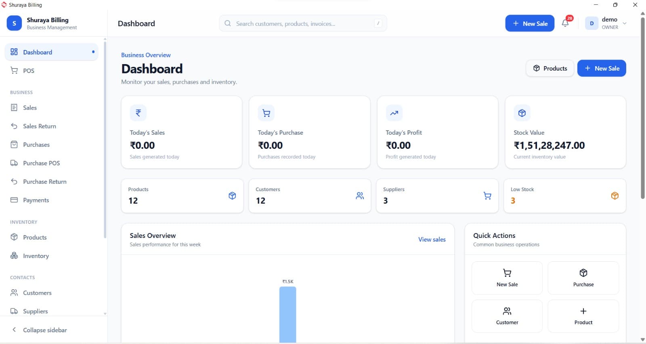Click the box icon in Stock Value card
646x344 pixels.
[x=522, y=113]
